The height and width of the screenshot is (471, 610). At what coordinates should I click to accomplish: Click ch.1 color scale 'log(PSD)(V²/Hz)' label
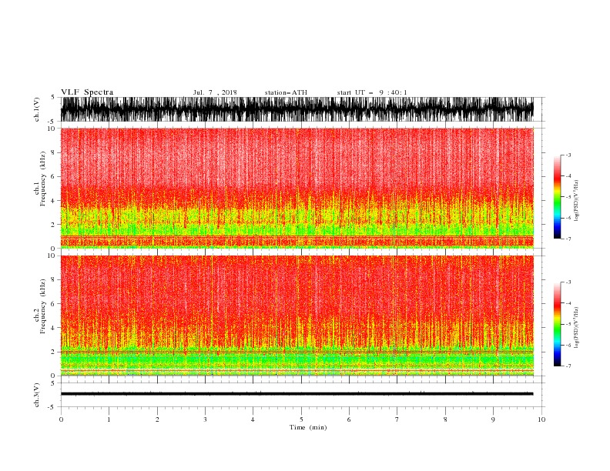(577, 201)
